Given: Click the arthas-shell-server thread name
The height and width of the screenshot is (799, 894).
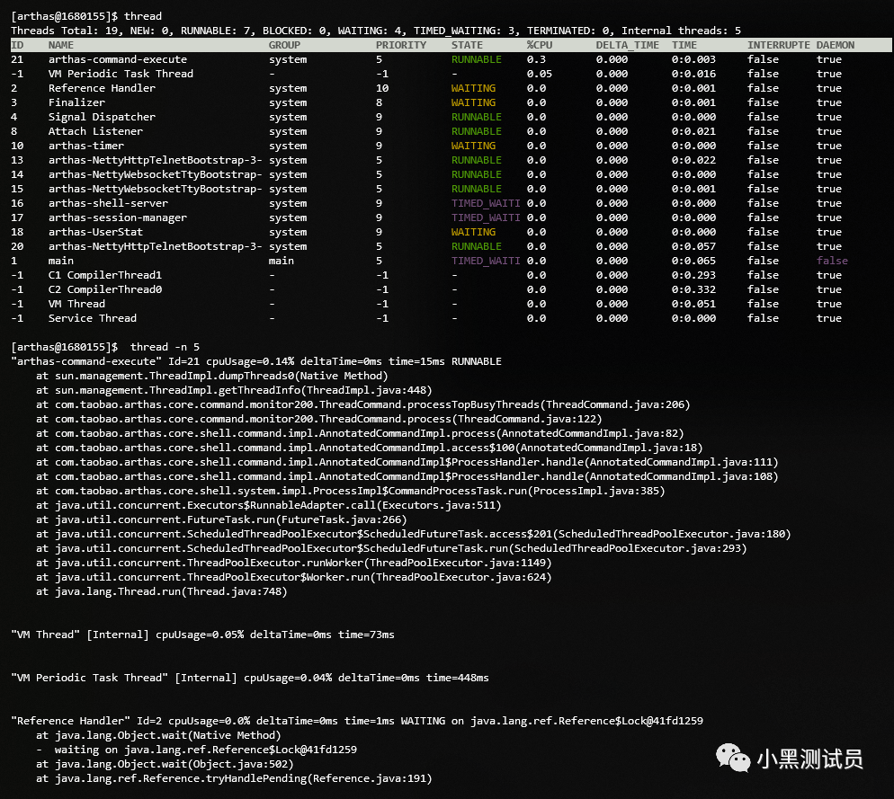Looking at the screenshot, I should (108, 203).
